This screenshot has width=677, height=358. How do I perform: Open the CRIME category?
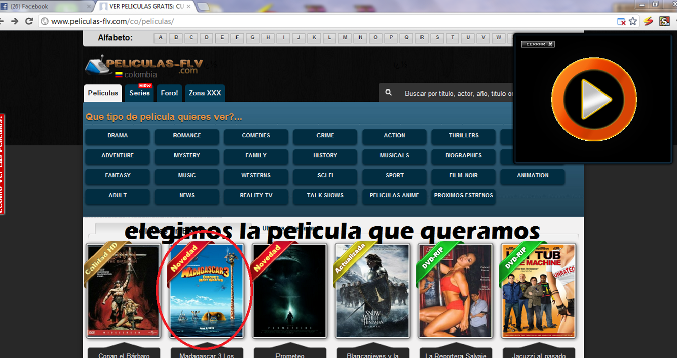pos(325,136)
